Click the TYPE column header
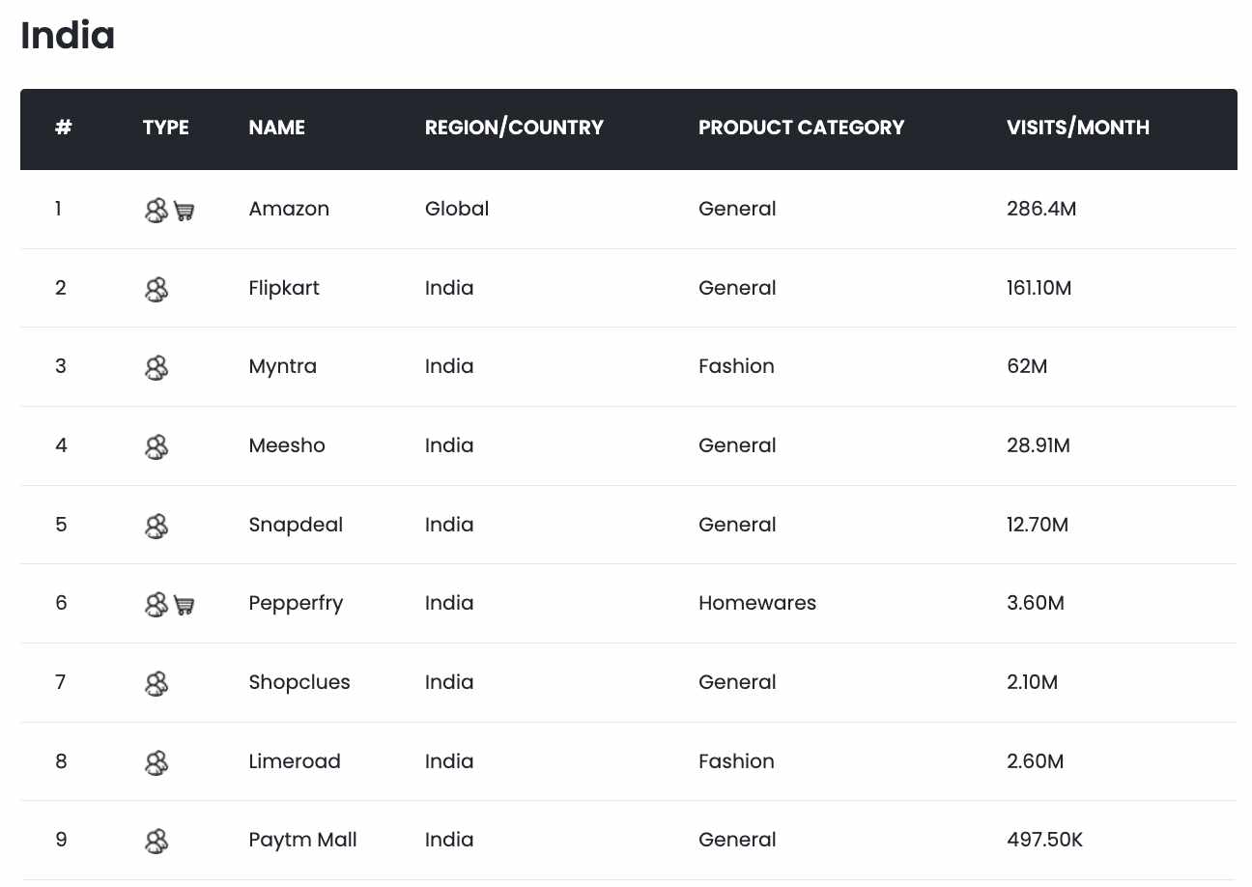The image size is (1252, 887). click(166, 128)
